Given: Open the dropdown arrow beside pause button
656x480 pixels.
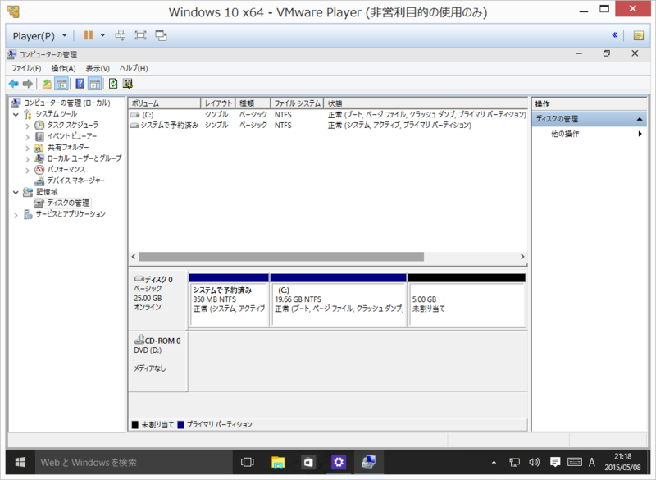Looking at the screenshot, I should (102, 35).
